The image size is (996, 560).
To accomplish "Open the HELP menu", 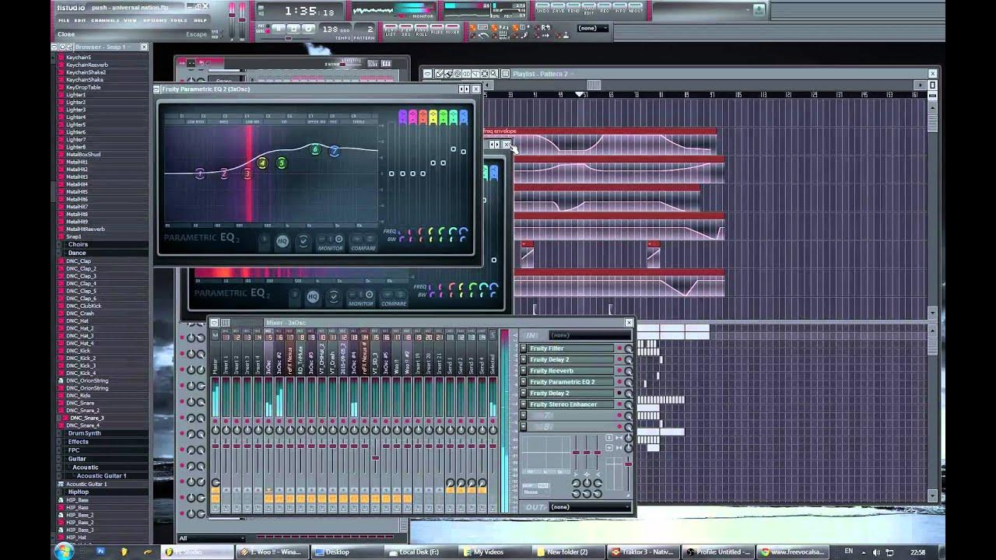I will pos(200,20).
